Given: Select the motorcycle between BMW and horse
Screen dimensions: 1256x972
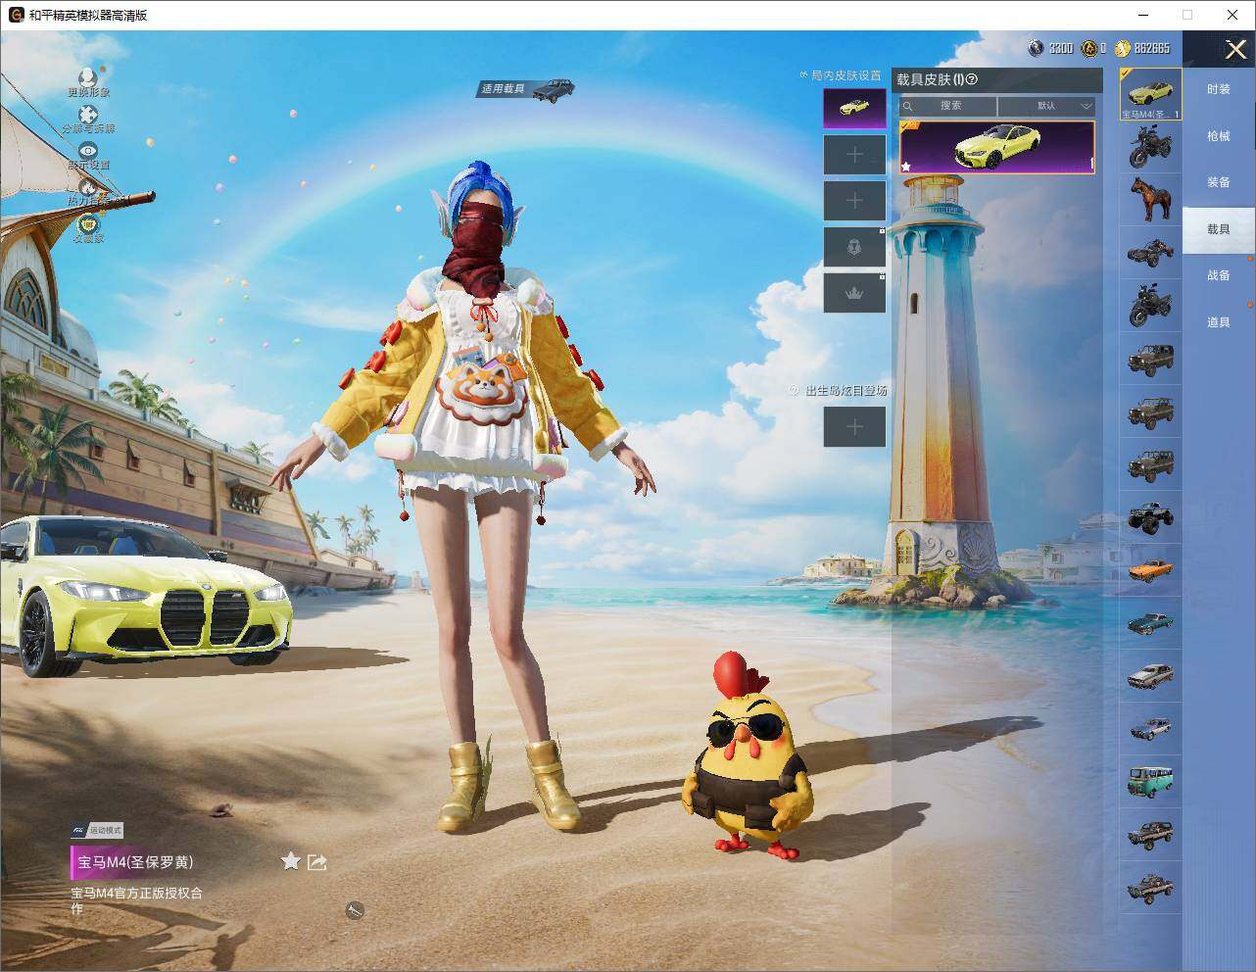Looking at the screenshot, I should pos(1151,147).
